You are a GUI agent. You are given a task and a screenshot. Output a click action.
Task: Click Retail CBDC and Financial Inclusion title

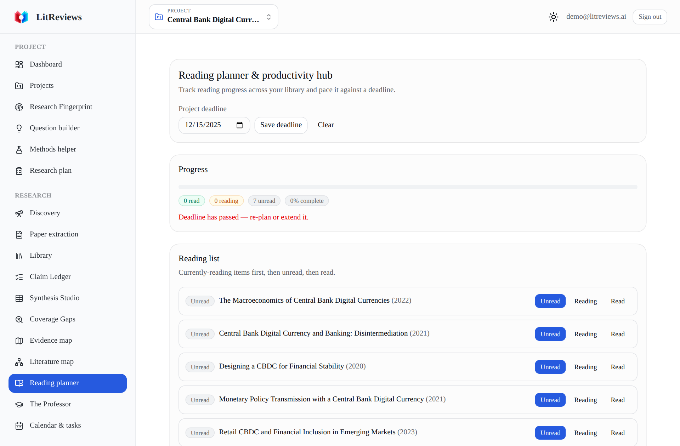coord(307,432)
